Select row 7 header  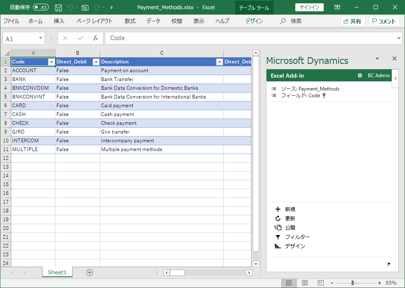coord(6,114)
